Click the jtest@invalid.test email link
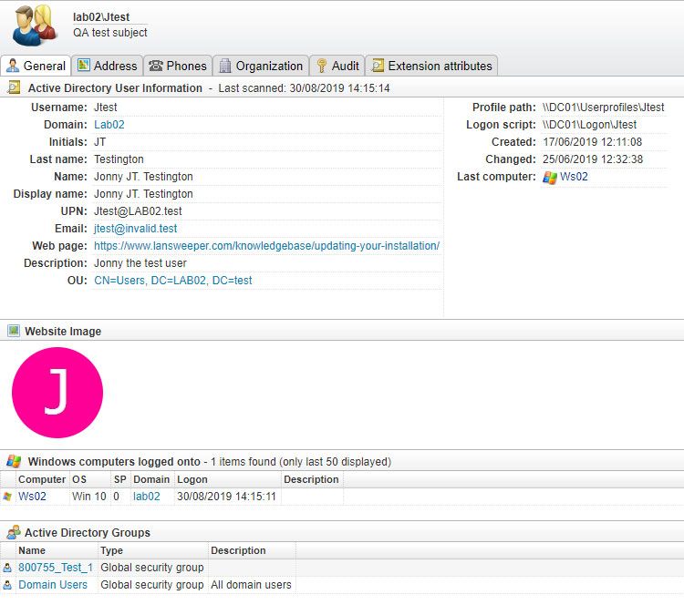Screen dimensions: 684x615 135,229
